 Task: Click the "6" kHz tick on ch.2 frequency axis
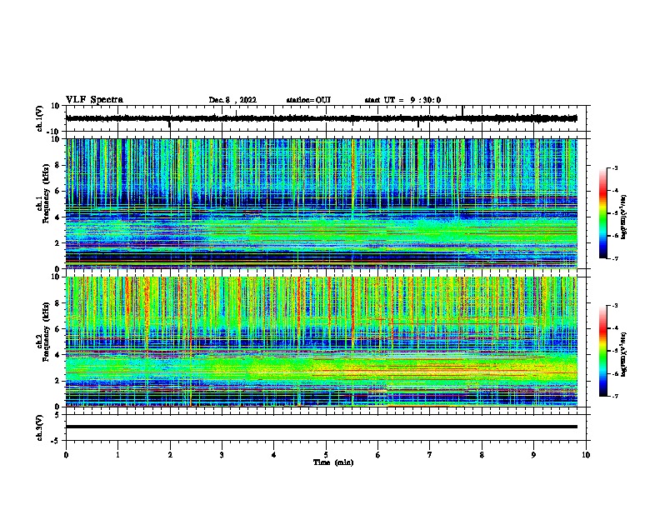pyautogui.click(x=58, y=329)
